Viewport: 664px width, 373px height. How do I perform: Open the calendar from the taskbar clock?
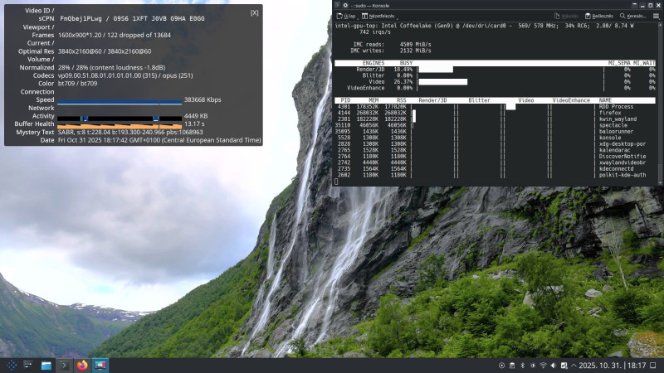pyautogui.click(x=613, y=366)
